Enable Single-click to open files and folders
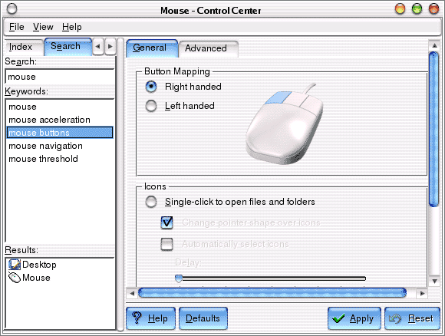Viewport: 445px width, 336px height. [x=151, y=202]
